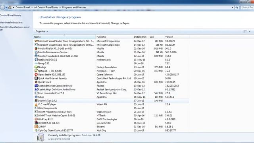Click the Revo Uninstaller Pro icon
This screenshot has width=254, height=143.
tap(36, 93)
